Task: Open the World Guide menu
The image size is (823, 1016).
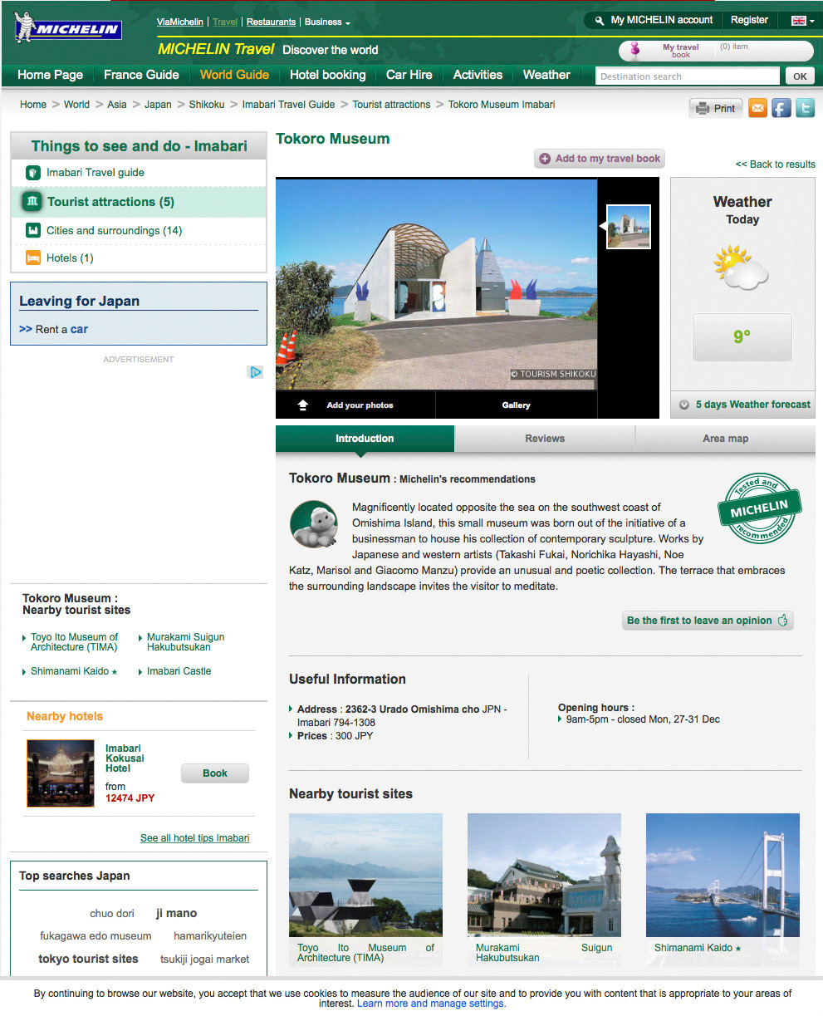Action: 234,75
